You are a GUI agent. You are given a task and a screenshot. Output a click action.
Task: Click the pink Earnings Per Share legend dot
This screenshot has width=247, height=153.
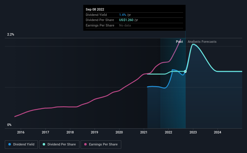85,144
